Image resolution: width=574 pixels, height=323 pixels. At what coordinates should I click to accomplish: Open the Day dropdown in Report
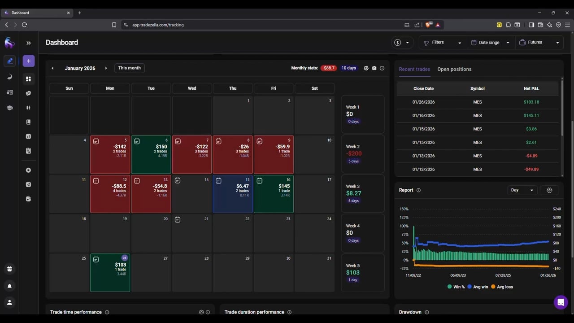pos(522,190)
